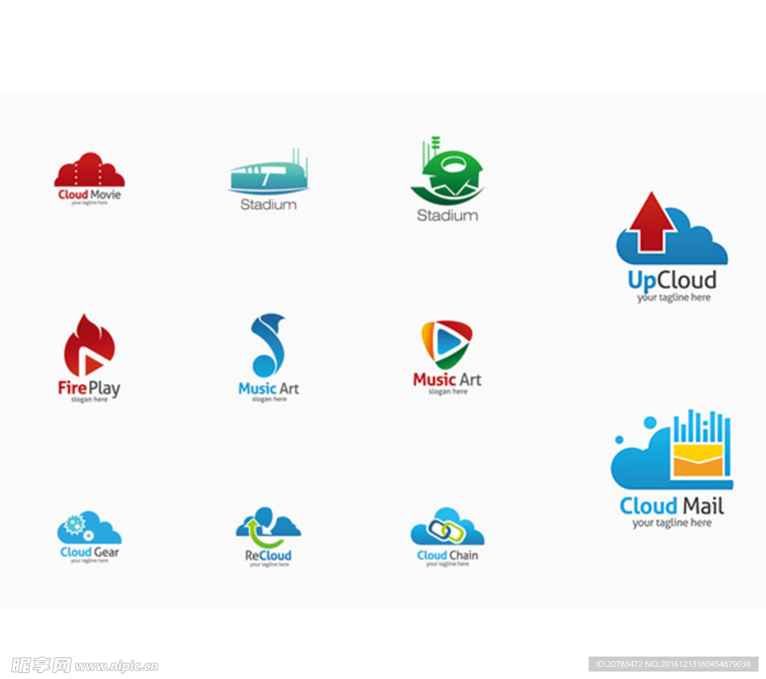Viewport: 766px width, 679px height.
Task: Select the Cloud Chain linked-rings icon
Action: coord(447,528)
